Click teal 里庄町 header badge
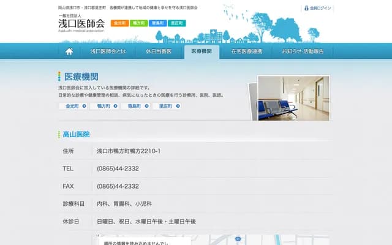 pyautogui.click(x=177, y=23)
